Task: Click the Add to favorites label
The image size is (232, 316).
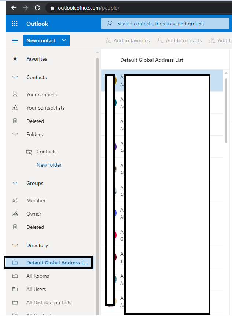Action: point(132,40)
